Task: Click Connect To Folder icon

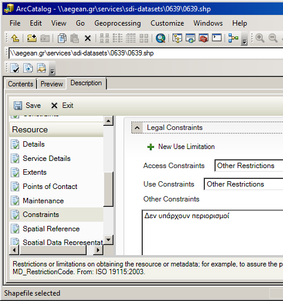Action: tap(32, 38)
